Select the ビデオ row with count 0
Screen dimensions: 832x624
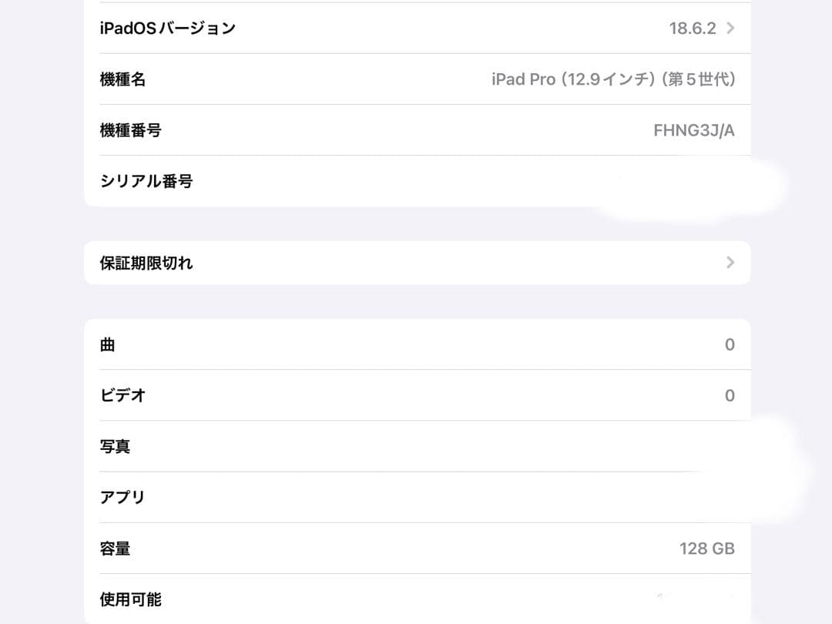click(x=416, y=395)
